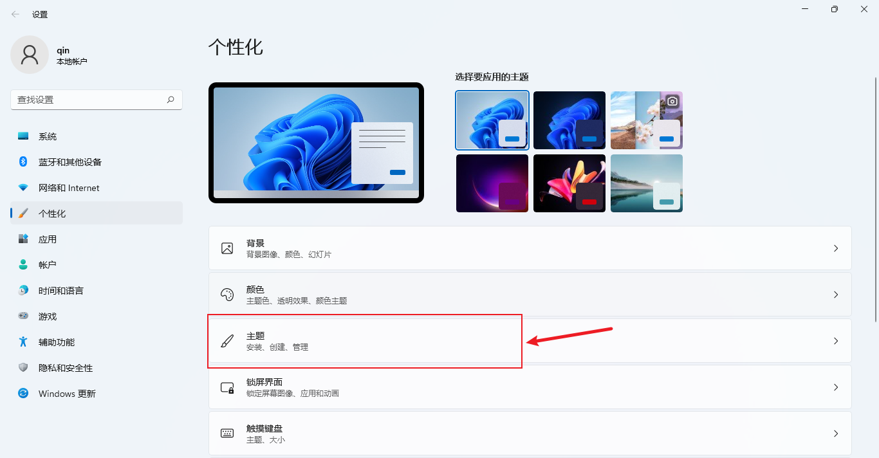Expand the 背景 row chevron
This screenshot has height=458, width=879.
836,248
